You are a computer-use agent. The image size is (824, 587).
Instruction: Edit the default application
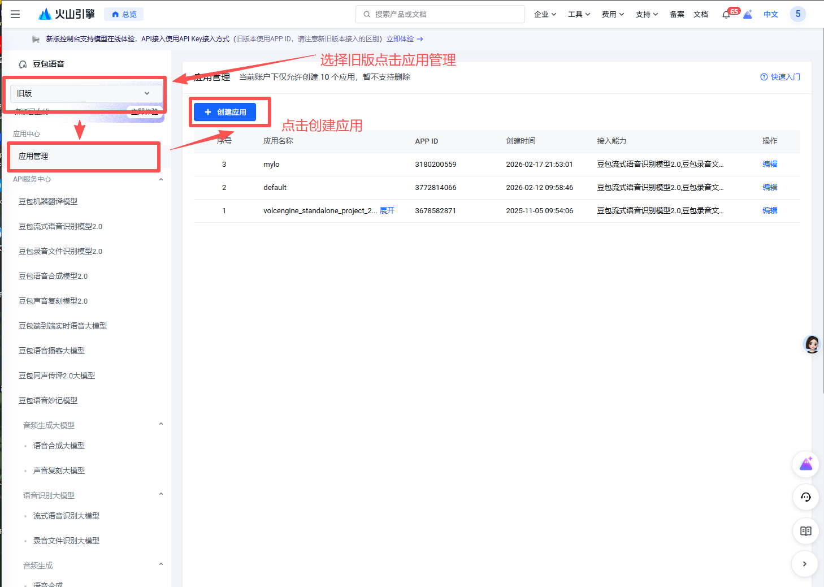(770, 187)
